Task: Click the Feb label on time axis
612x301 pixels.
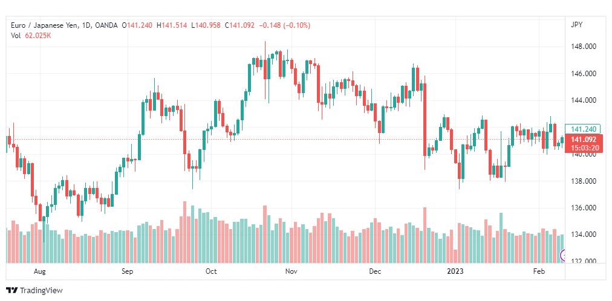Action: click(539, 271)
